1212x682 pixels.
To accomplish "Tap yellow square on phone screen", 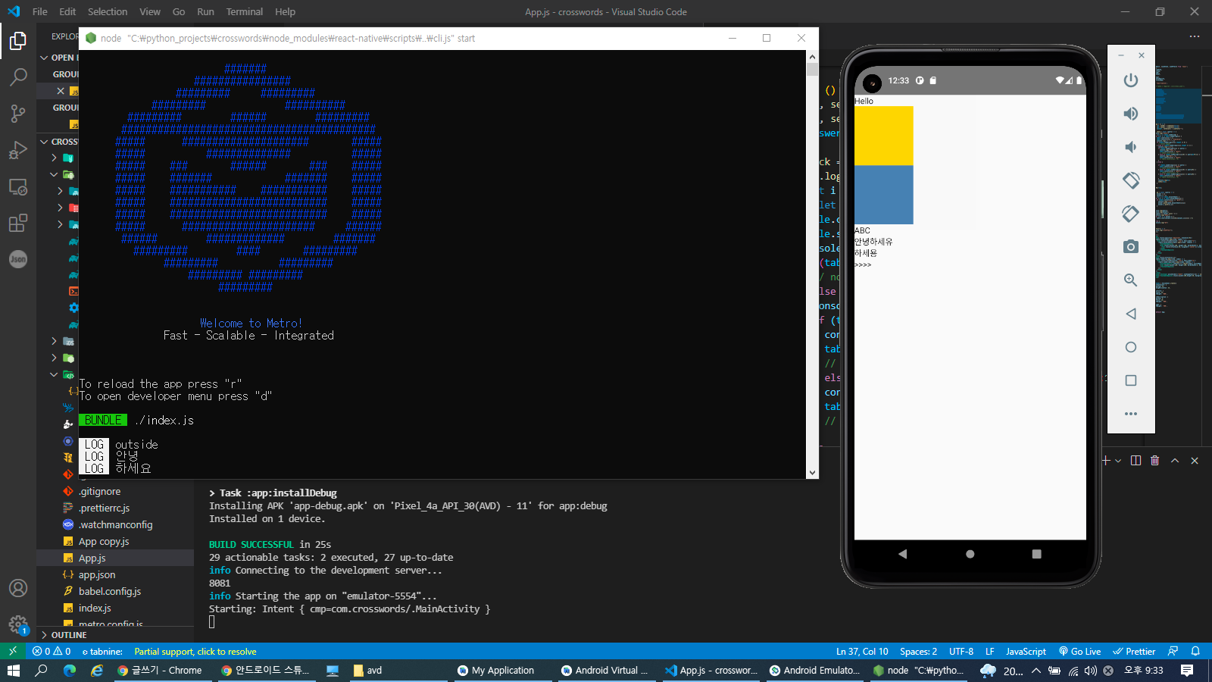I will (x=884, y=136).
